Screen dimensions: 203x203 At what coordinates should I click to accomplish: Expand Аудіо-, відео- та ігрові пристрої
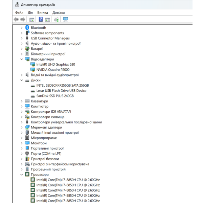click(22, 44)
